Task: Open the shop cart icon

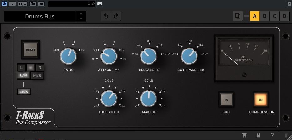Action: pos(245,135)
